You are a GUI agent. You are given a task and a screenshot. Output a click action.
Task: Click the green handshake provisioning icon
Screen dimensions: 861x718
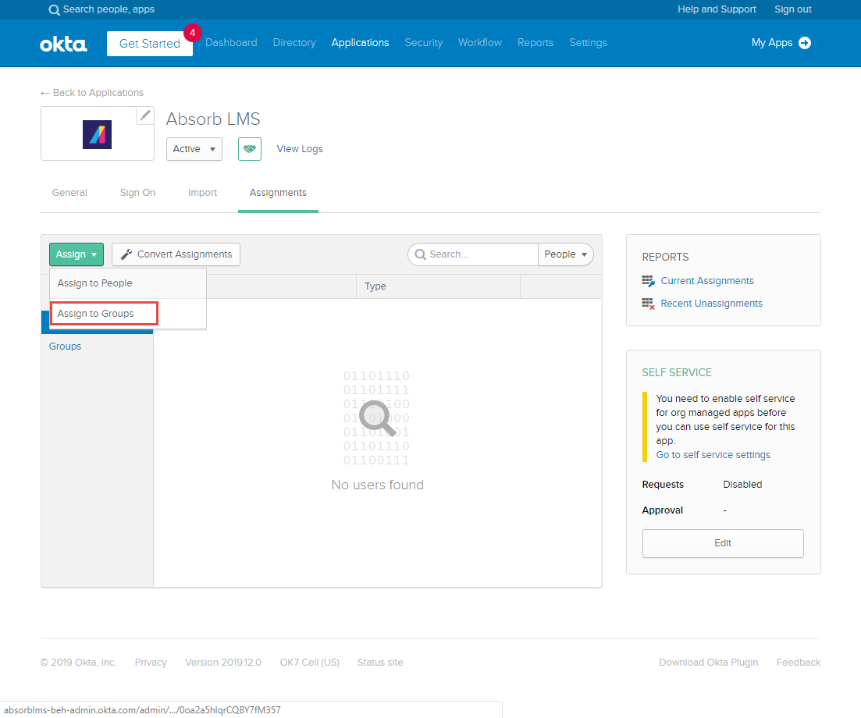250,149
